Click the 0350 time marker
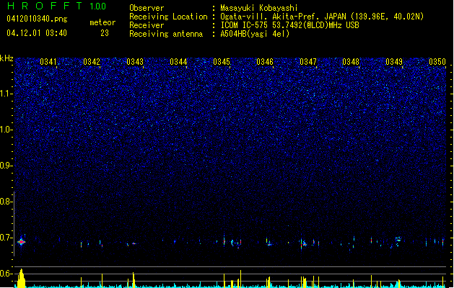This screenshot has height=288, width=454. coord(437,62)
